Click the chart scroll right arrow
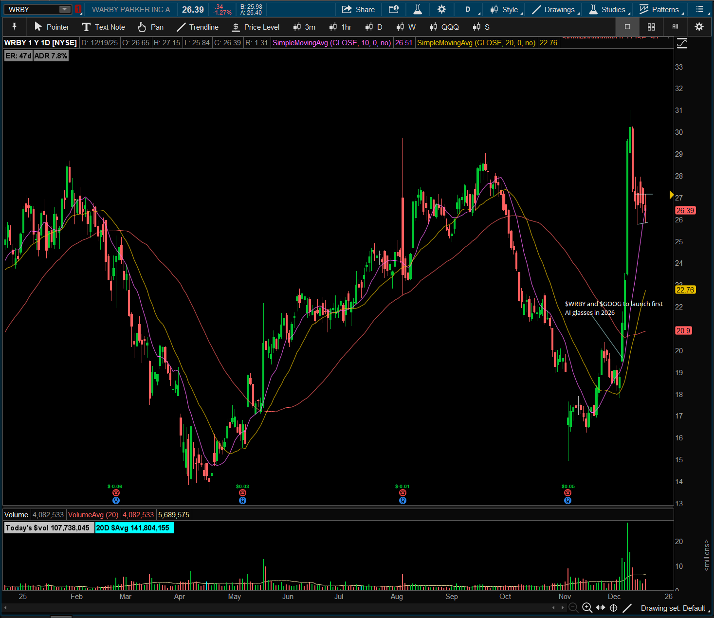Image resolution: width=714 pixels, height=618 pixels. pos(563,608)
